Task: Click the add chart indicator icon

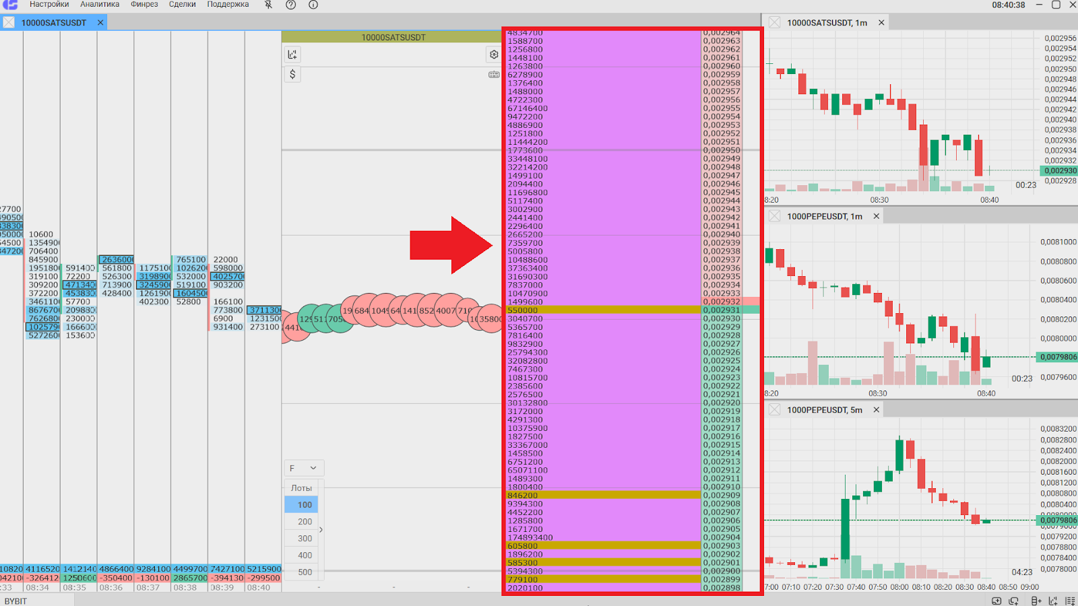Action: tap(292, 55)
